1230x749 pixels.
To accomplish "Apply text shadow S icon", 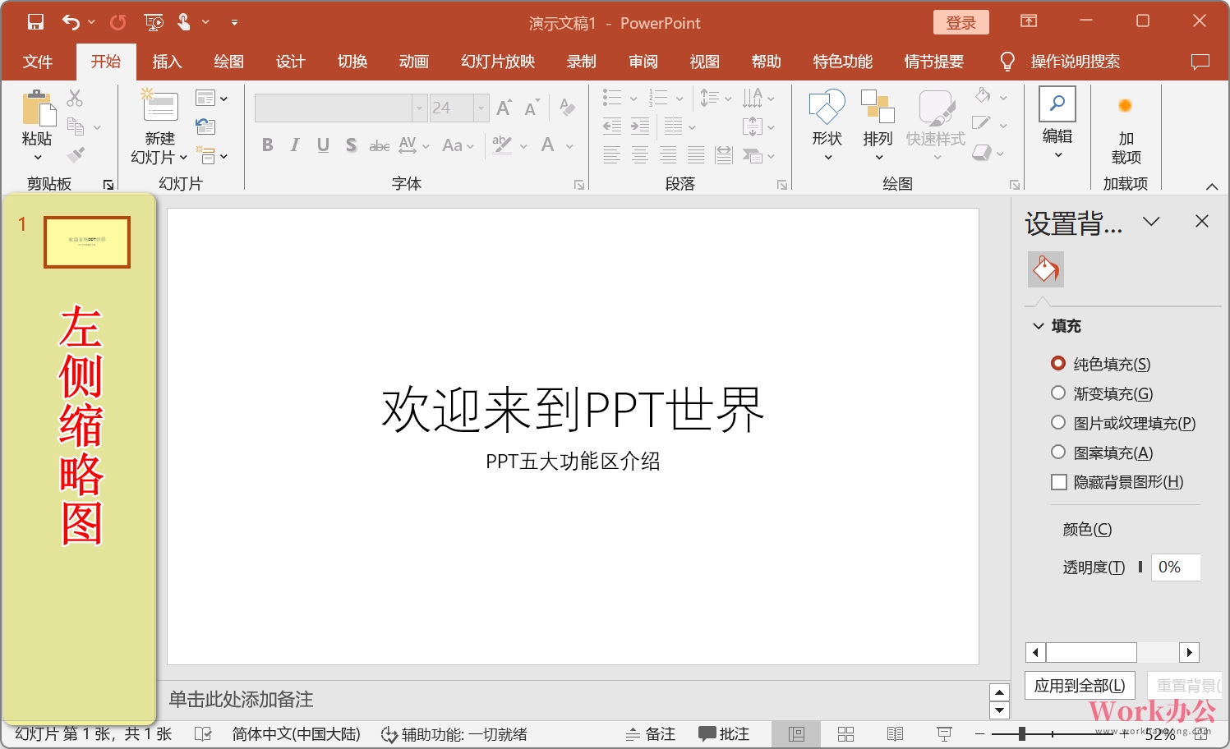I will coord(351,145).
